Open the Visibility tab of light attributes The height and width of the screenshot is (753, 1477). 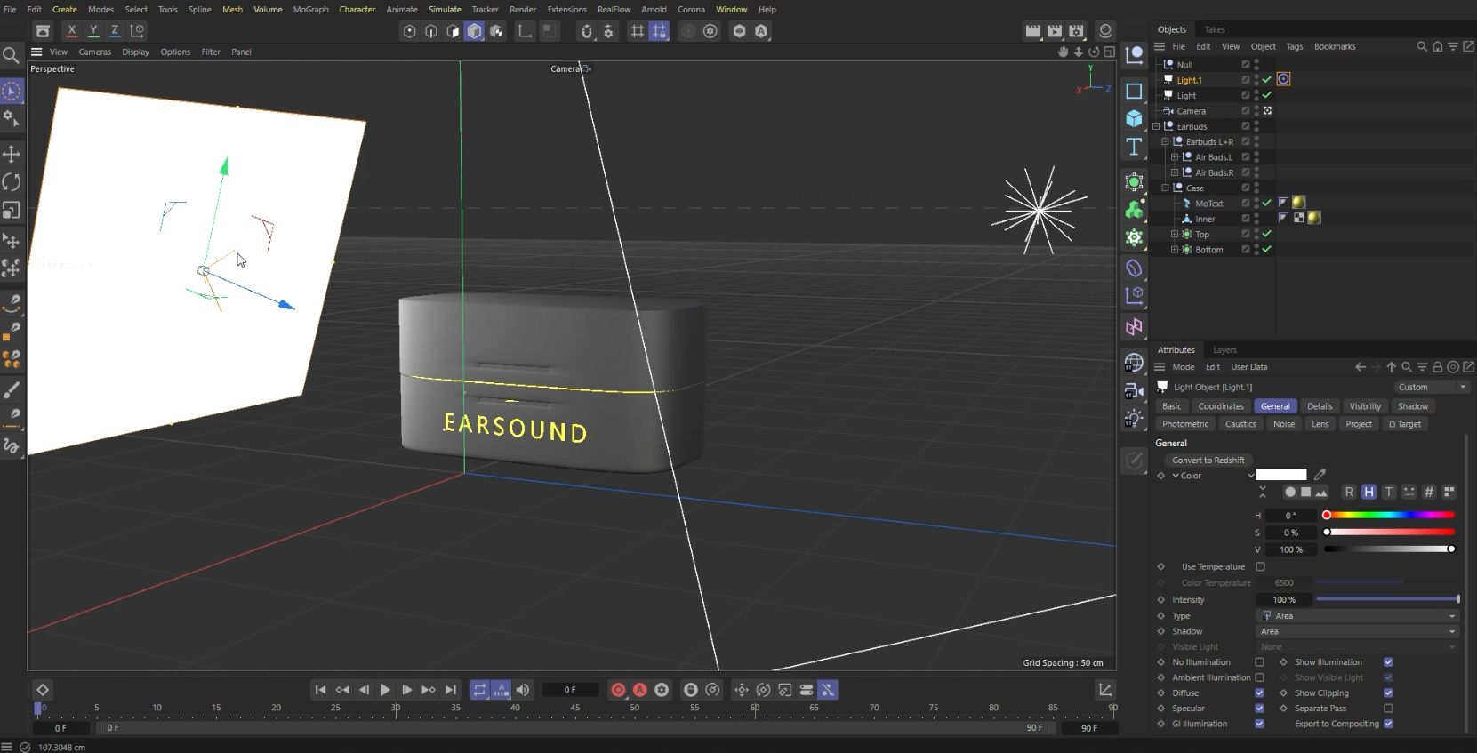pos(1365,406)
